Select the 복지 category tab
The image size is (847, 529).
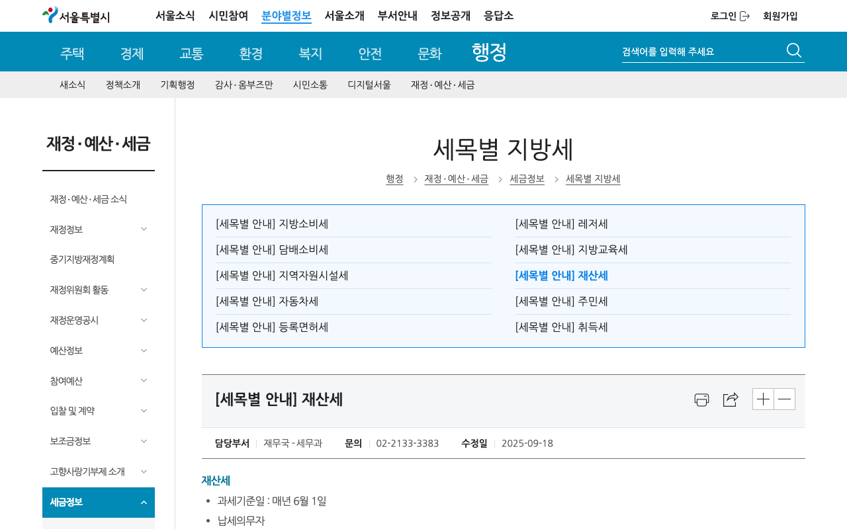click(x=310, y=54)
